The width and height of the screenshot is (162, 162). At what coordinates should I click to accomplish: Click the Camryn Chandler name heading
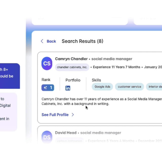[x=71, y=59]
